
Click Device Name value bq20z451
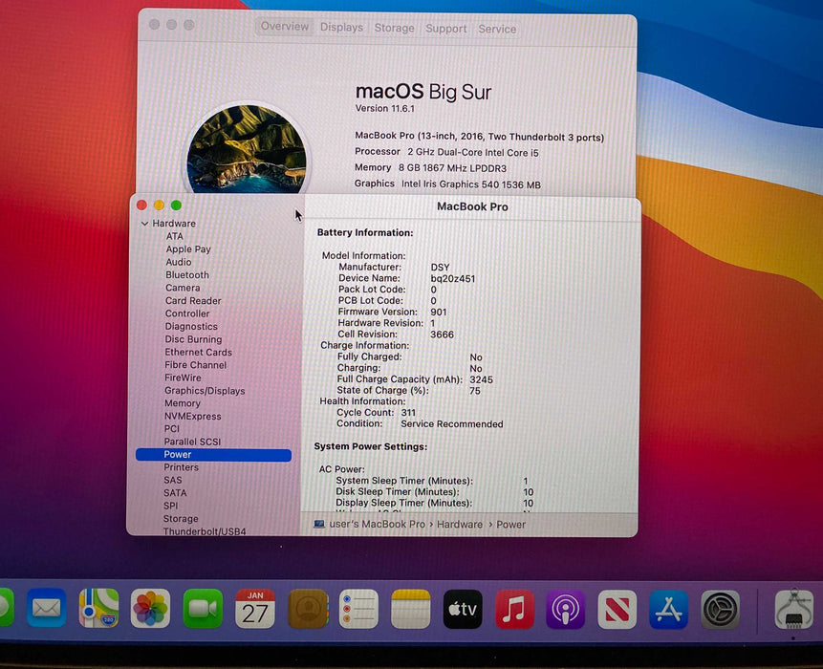[x=452, y=279]
